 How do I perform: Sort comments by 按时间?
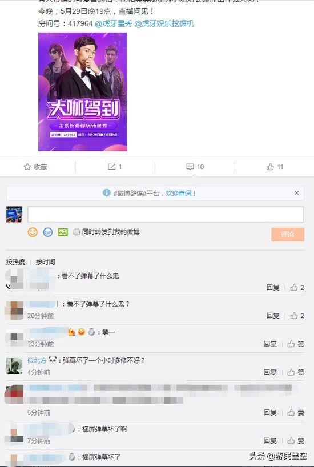[45, 262]
